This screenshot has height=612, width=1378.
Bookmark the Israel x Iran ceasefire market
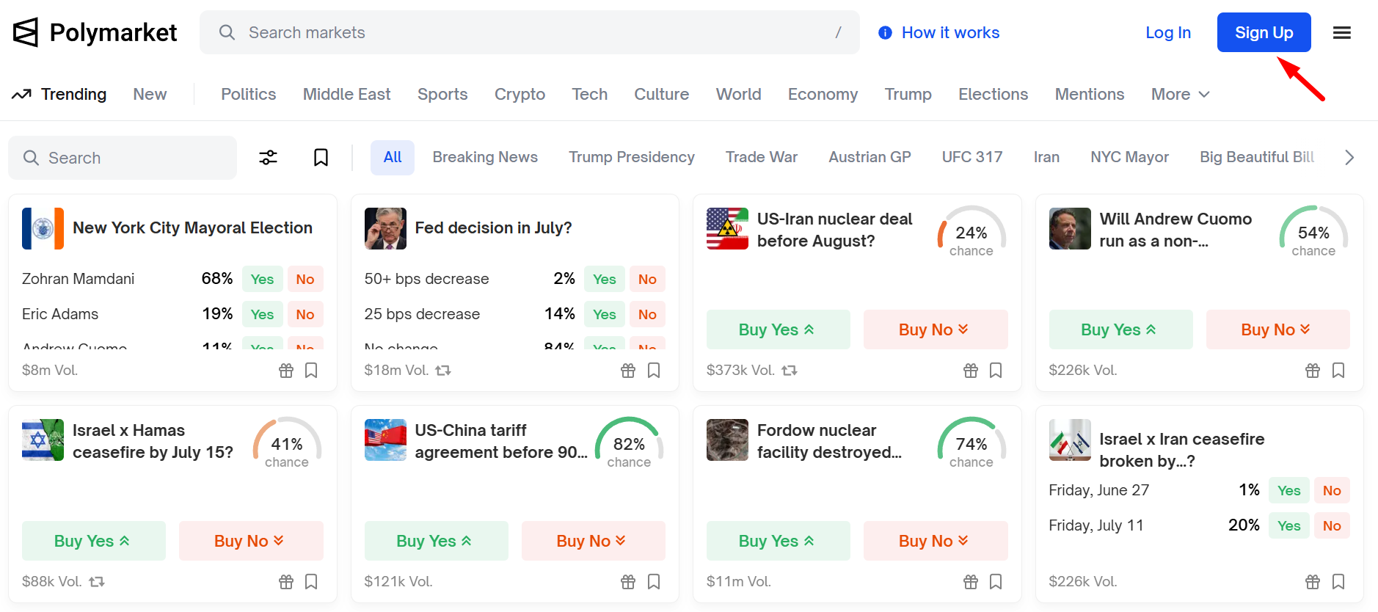pyautogui.click(x=1338, y=582)
